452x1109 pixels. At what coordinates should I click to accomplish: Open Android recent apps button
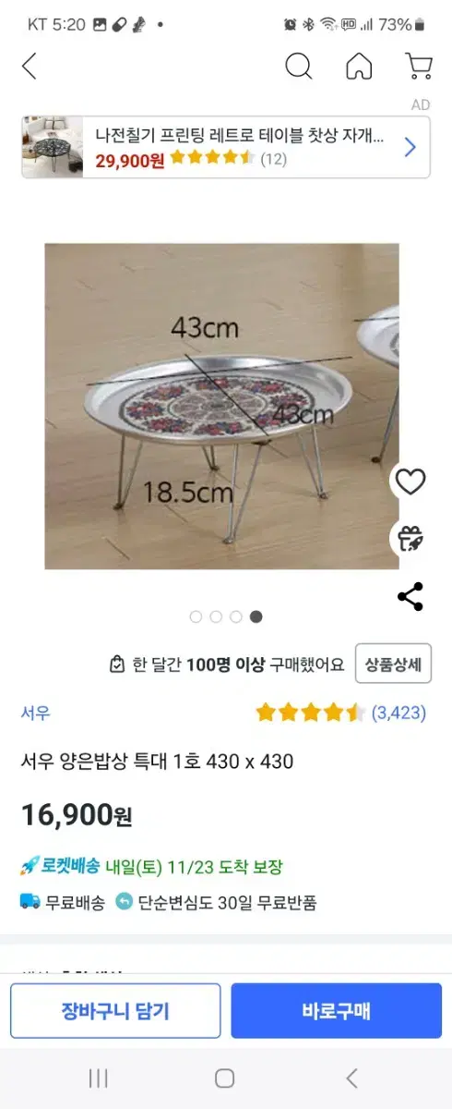click(98, 1078)
